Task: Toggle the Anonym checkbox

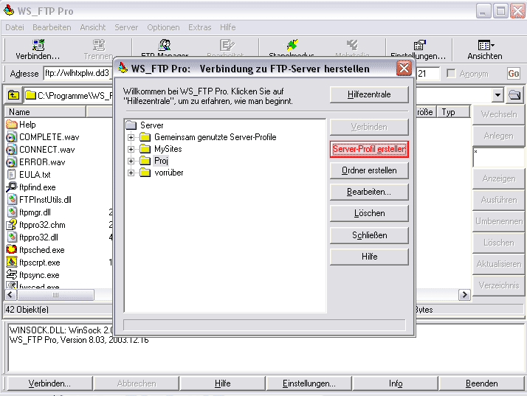Action: [x=451, y=73]
